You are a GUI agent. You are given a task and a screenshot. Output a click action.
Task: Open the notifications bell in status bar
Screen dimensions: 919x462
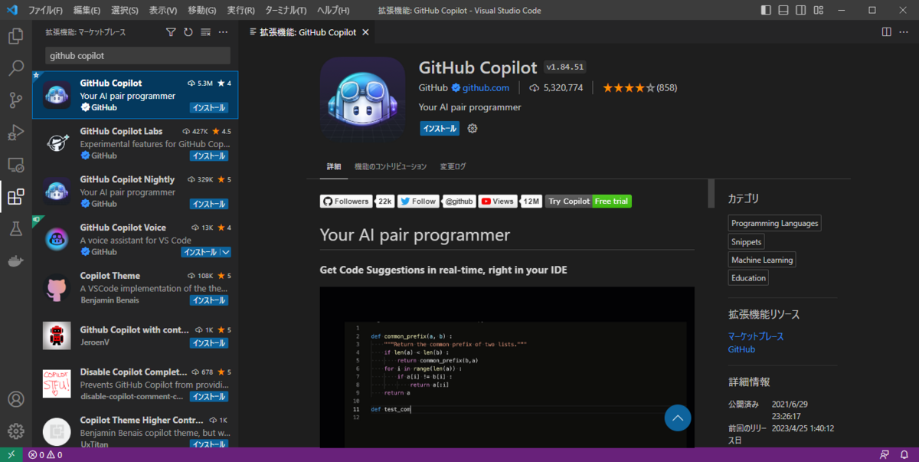pyautogui.click(x=904, y=454)
